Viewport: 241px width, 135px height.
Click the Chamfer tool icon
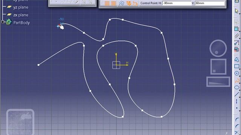click(237, 126)
